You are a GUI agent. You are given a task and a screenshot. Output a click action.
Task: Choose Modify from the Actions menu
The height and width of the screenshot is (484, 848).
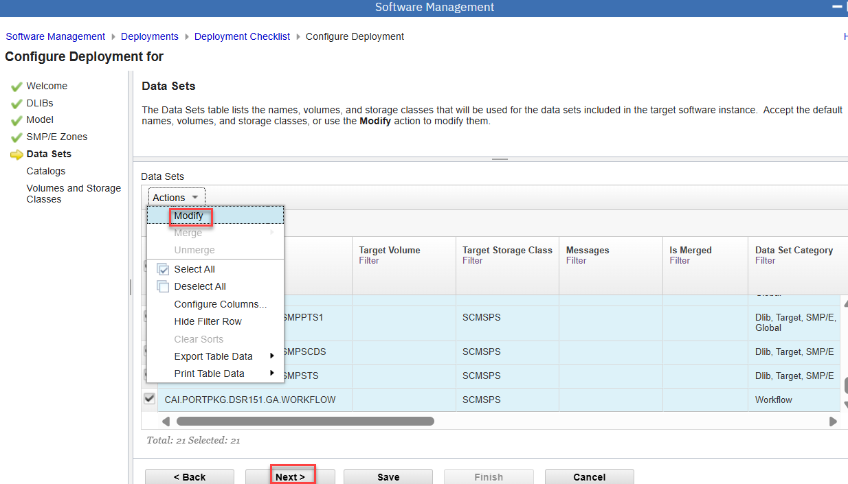click(x=188, y=216)
